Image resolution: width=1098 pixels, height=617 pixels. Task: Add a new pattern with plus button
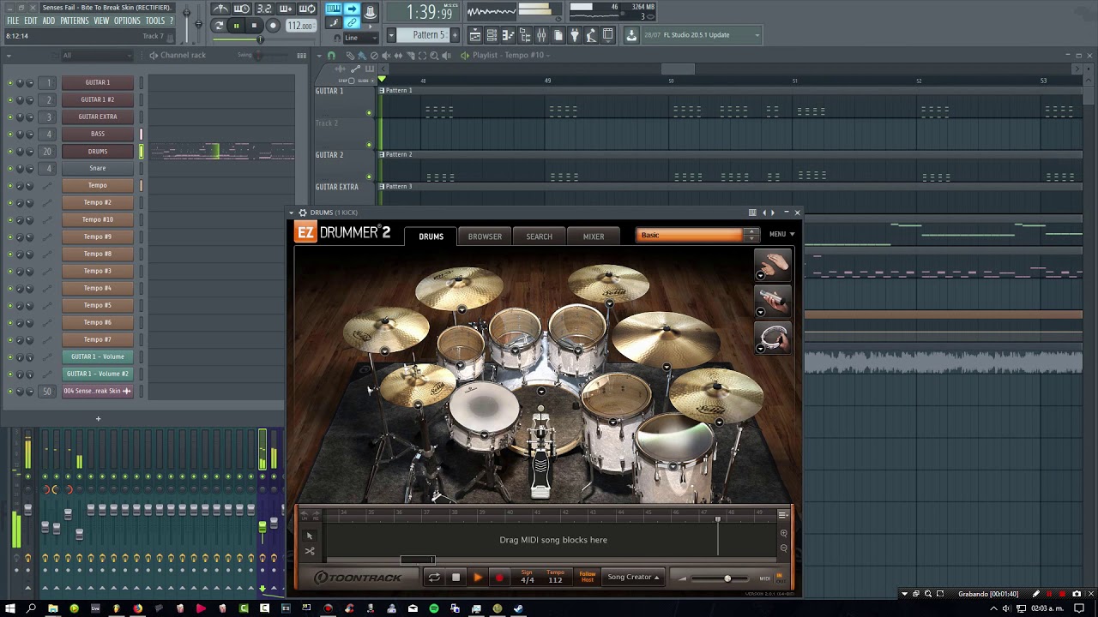pos(455,35)
